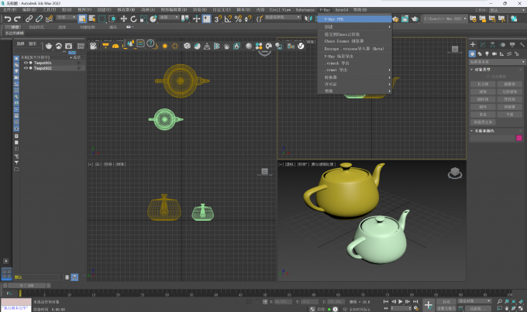
Task: Activate the Select and Scale tool
Action: [x=143, y=19]
